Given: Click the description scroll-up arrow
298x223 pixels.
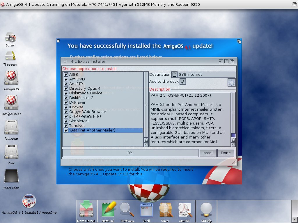Looking at the screenshot, I should (233, 140).
